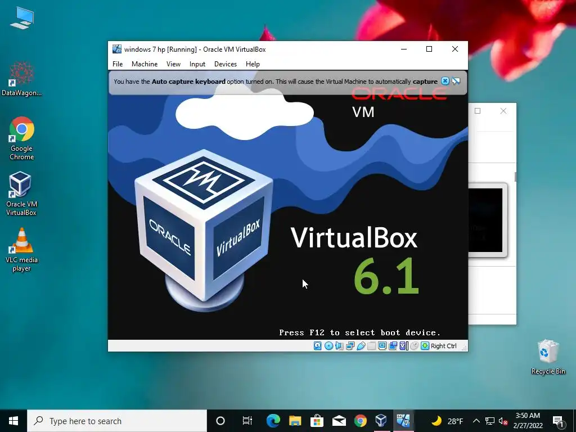The height and width of the screenshot is (432, 576).
Task: Open the Windows Start menu
Action: tap(13, 421)
